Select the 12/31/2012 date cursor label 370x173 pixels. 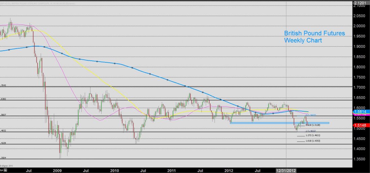(286, 170)
